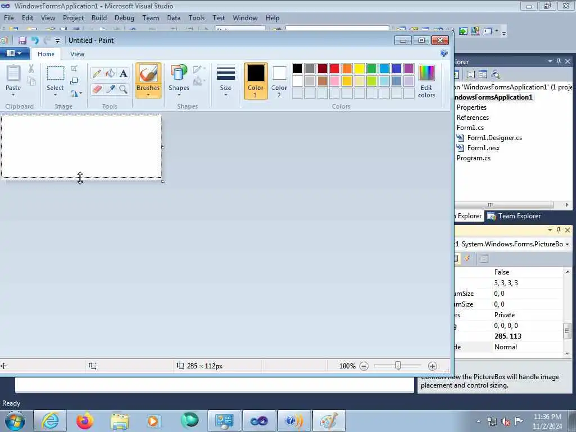Image resolution: width=576 pixels, height=432 pixels.
Task: Click Paste clipboard icon
Action: 13,73
